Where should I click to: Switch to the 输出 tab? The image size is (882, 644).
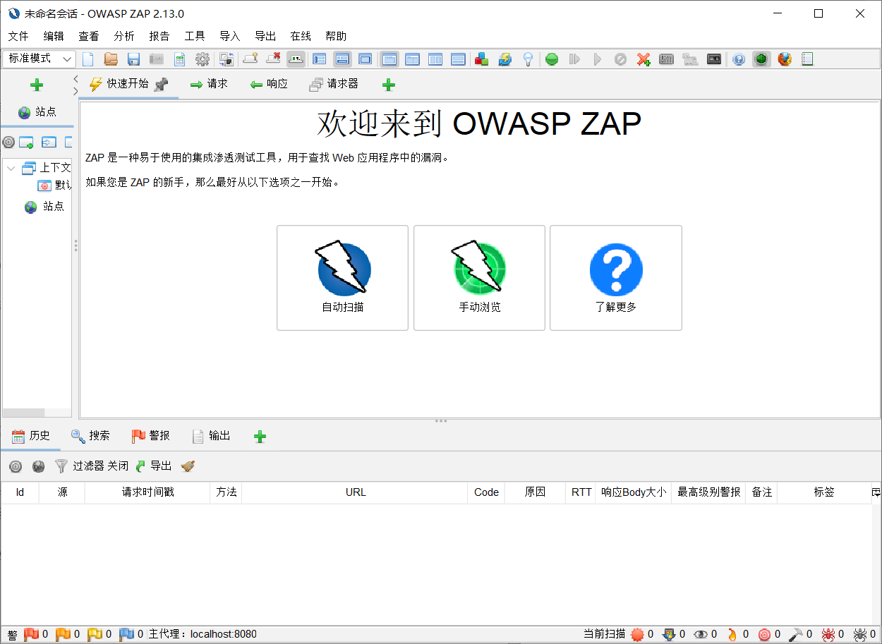pyautogui.click(x=211, y=436)
